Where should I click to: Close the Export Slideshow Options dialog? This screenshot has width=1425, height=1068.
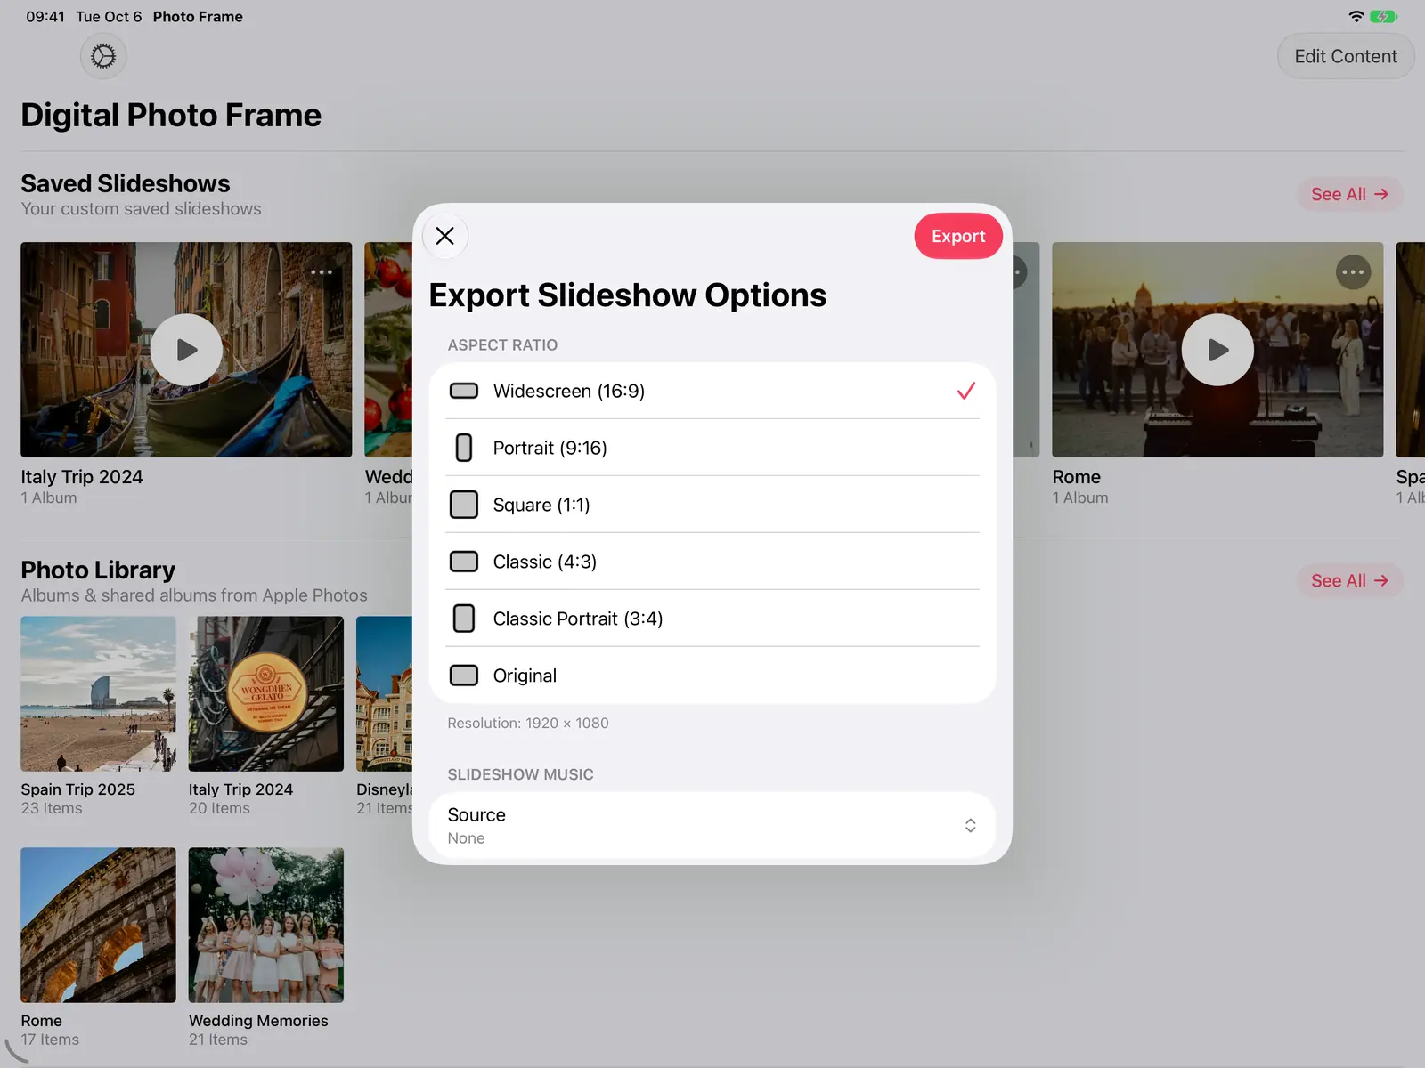[444, 236]
